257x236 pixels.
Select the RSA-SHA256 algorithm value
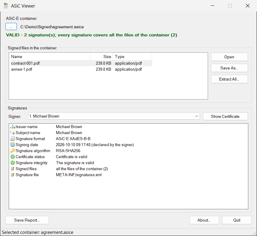click(x=68, y=151)
